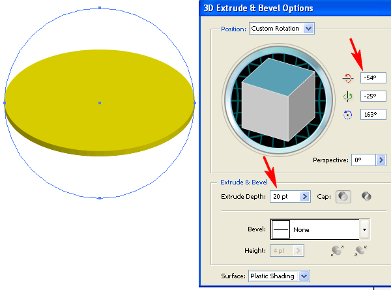Click the bevel Height field showing 4 pt

[282, 251]
